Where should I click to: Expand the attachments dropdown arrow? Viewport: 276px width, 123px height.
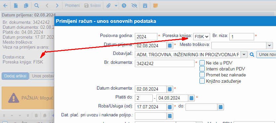116,6
